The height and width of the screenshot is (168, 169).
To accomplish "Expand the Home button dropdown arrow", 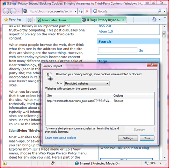I will pos(160,20).
